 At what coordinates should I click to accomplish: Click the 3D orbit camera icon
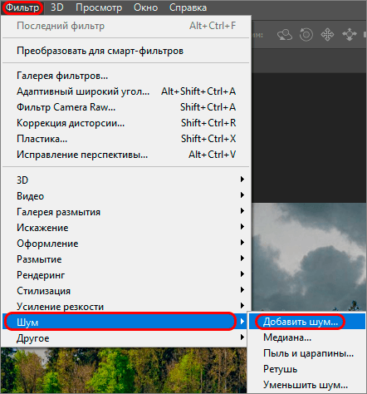[x=285, y=35]
